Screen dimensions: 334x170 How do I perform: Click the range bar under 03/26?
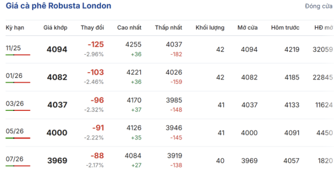tap(18, 110)
